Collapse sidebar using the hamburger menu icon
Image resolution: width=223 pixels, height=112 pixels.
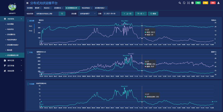point(27,3)
